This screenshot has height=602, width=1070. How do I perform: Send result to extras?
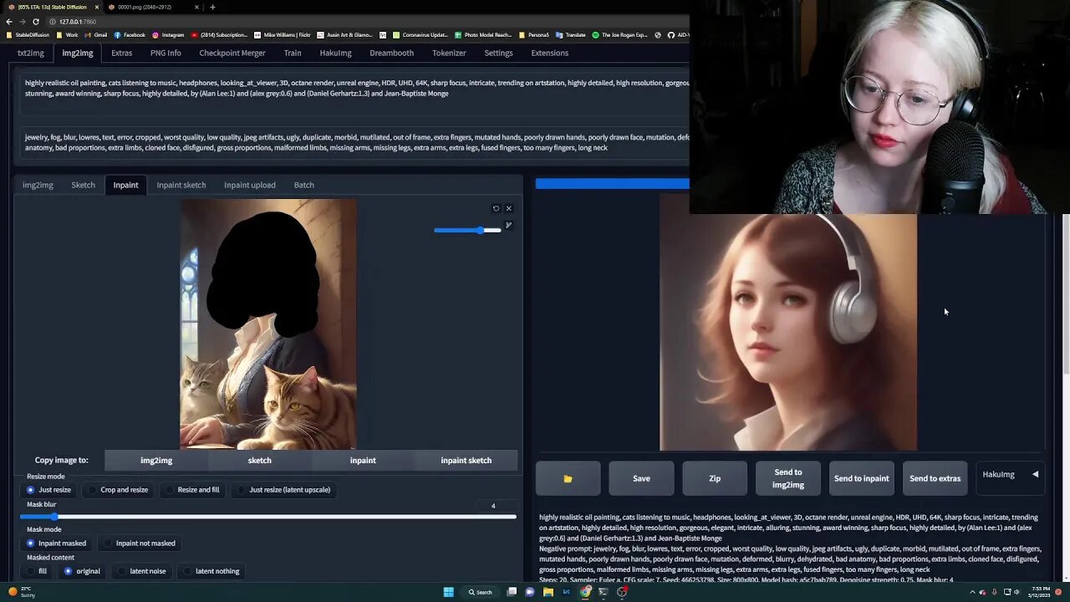pos(935,478)
